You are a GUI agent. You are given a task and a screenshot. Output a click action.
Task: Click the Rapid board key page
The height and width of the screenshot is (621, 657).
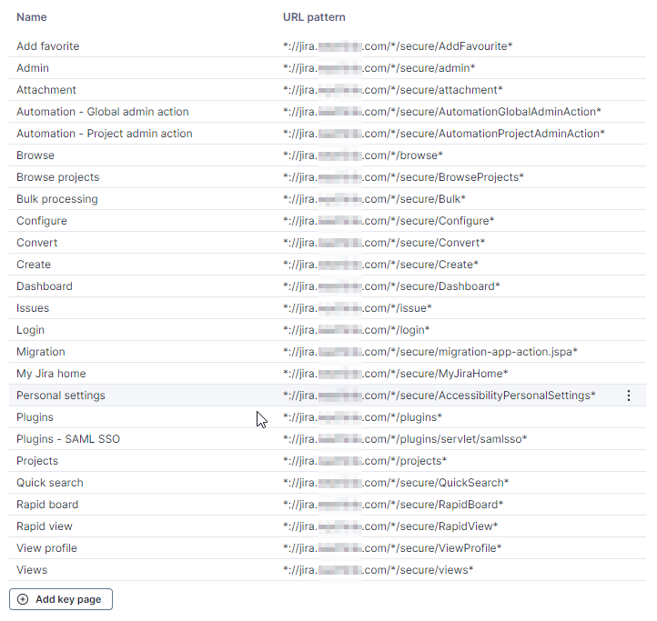(x=47, y=505)
